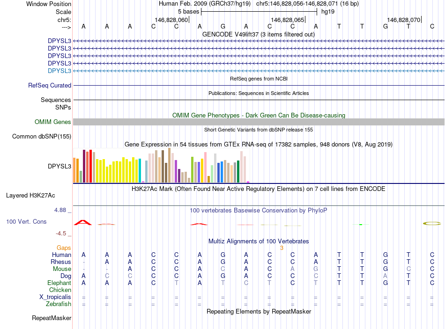Click the Zebrafish alignment row label
This screenshot has height=329, width=445.
(59, 304)
